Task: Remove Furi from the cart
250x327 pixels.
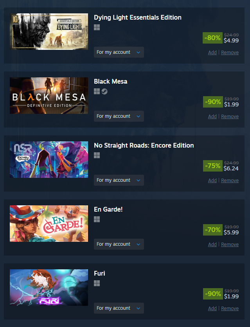Action: coord(230,309)
